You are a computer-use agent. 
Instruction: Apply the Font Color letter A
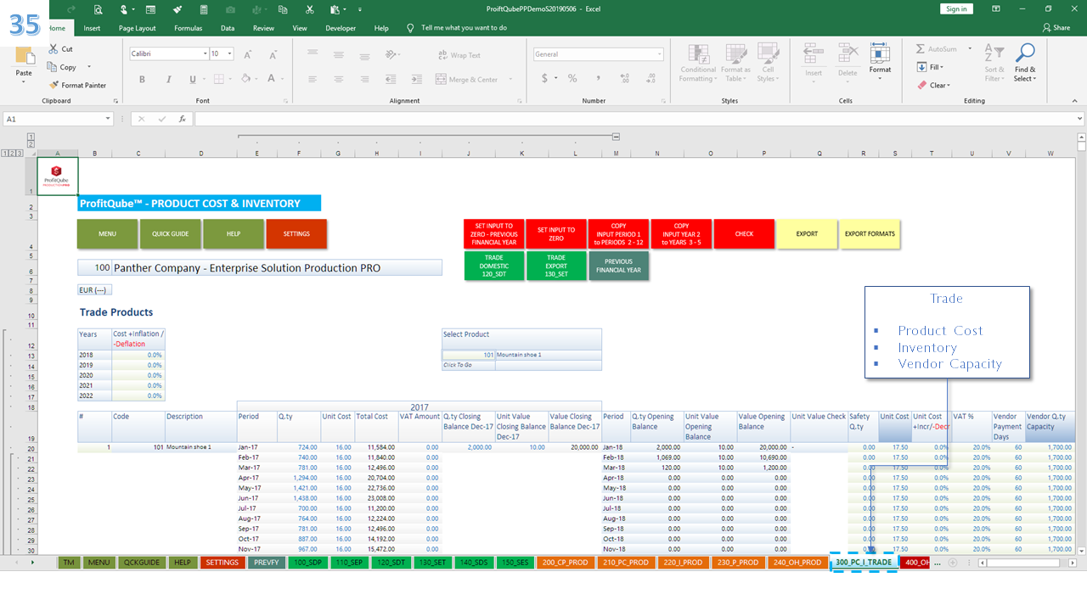[x=272, y=79]
